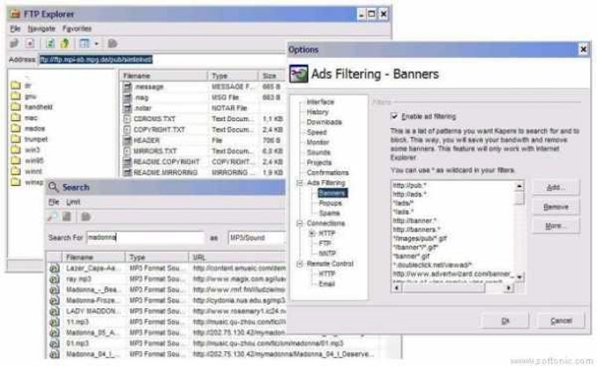Click the file icon beside HEADER

click(x=127, y=140)
